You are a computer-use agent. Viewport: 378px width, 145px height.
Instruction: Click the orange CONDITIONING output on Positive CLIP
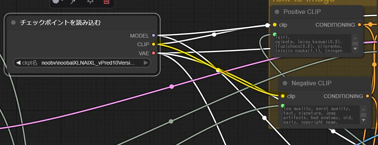360,25
